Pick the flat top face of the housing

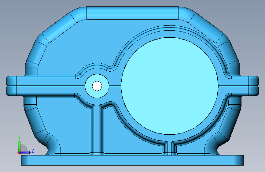[x=132, y=13]
